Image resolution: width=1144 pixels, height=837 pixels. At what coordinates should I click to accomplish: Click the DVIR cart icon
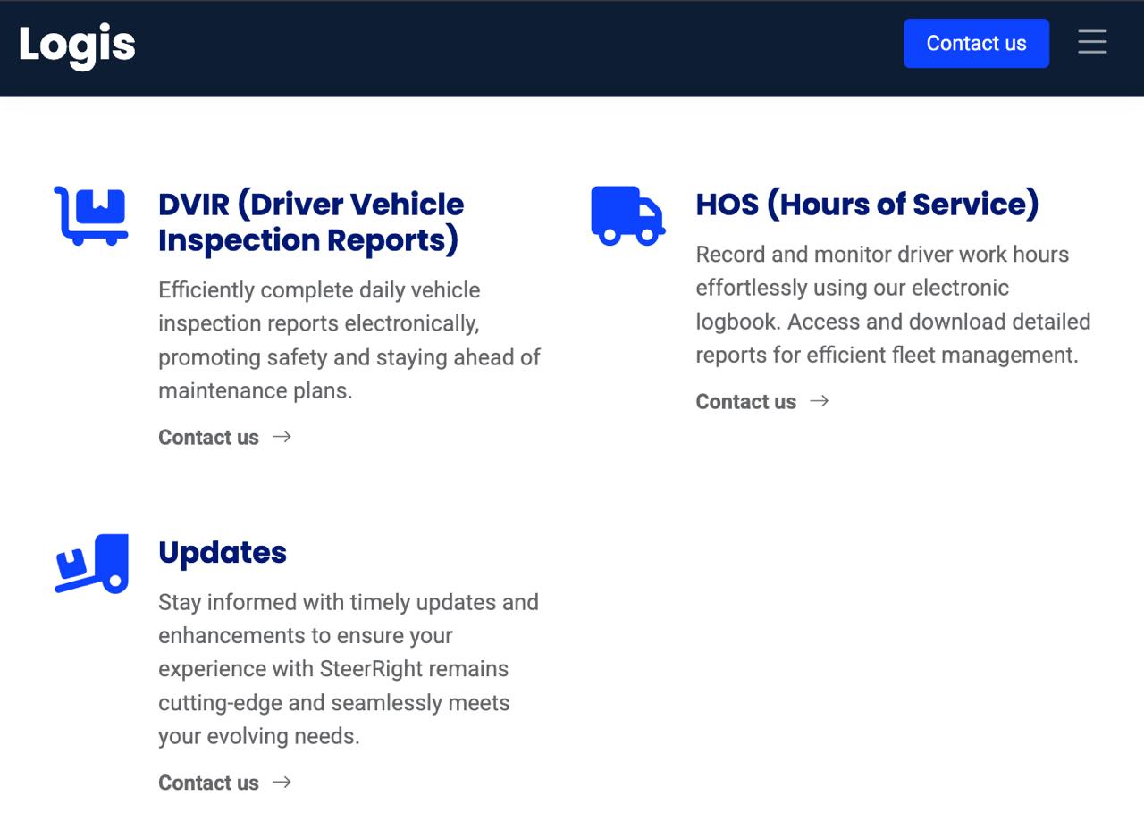click(90, 215)
